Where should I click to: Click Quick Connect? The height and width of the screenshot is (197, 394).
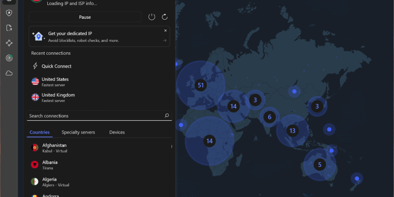click(56, 66)
